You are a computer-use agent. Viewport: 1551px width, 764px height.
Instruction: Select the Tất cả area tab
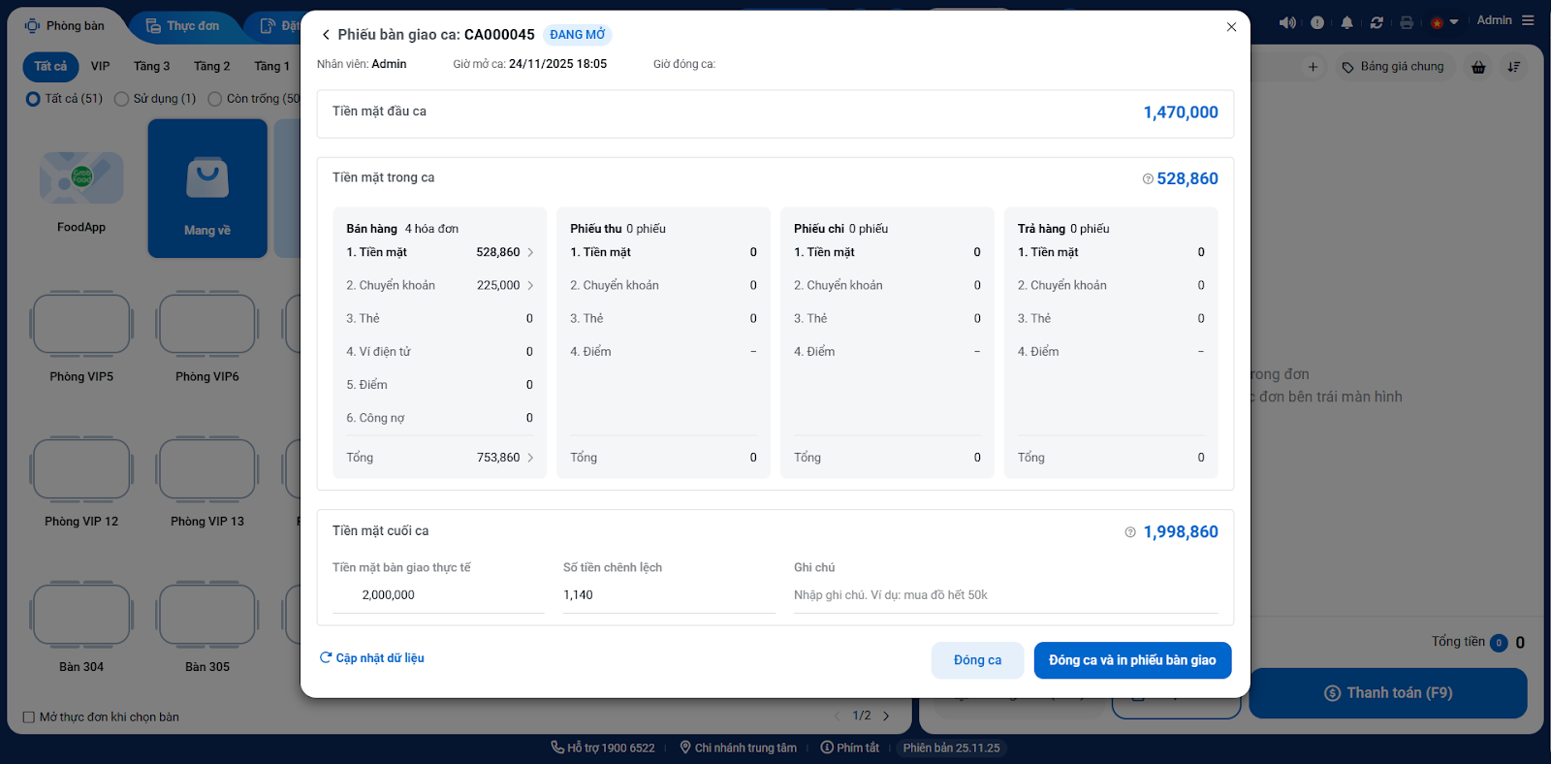[x=50, y=66]
